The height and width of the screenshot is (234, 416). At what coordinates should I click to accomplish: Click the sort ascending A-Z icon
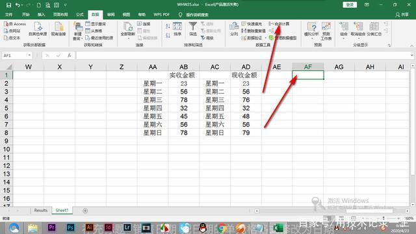pyautogui.click(x=168, y=26)
